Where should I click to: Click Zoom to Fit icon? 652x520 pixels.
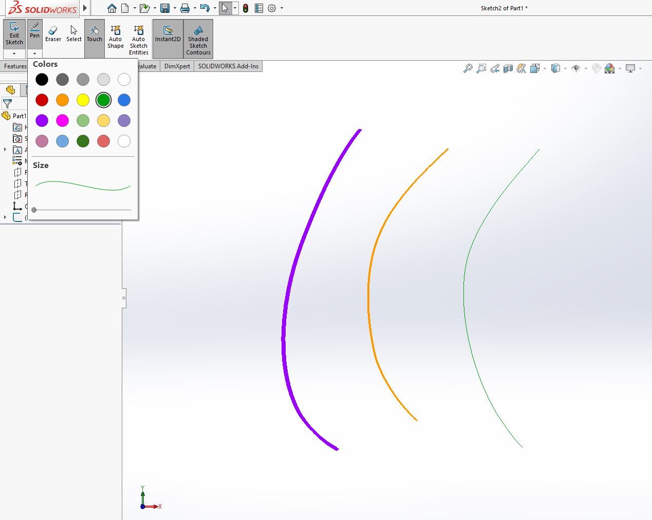point(468,68)
